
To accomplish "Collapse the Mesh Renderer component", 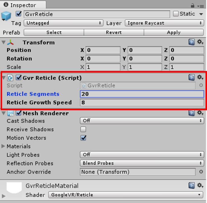I will [4, 113].
